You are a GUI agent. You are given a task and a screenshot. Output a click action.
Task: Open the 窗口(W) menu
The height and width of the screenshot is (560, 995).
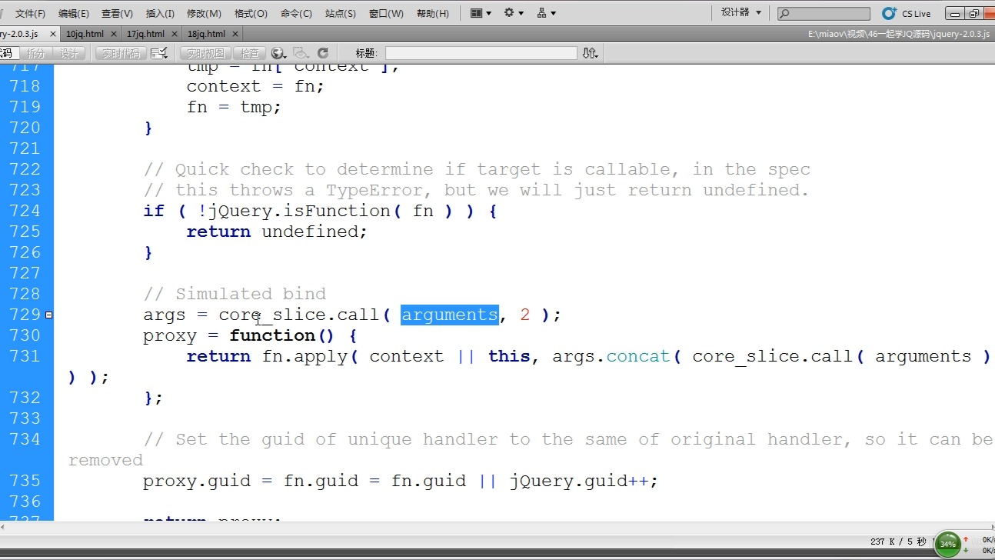(x=386, y=13)
